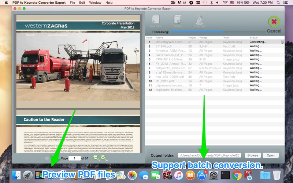Viewport: 293px width, 183px height.
Task: Click the Delete toolbar icon
Action: [x=177, y=21]
